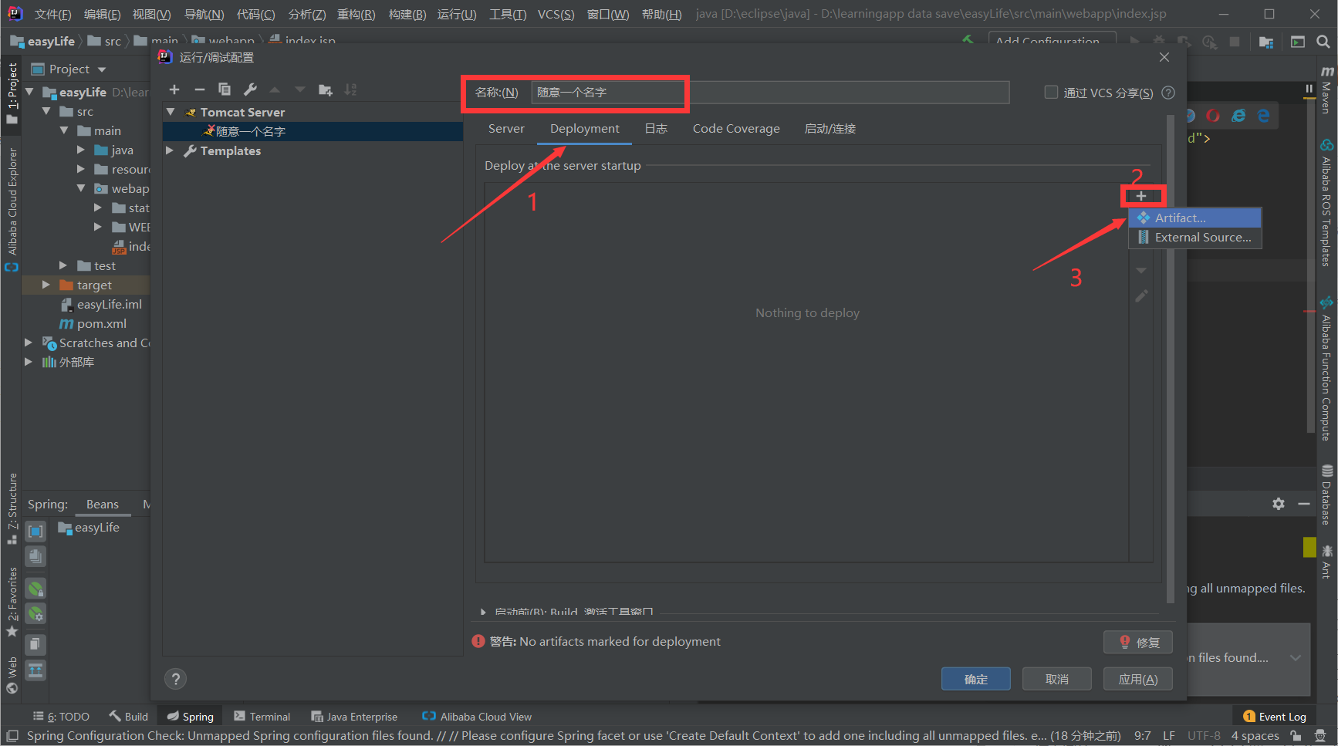Open Alibaba Cloud View tab
The image size is (1338, 746).
(x=477, y=717)
